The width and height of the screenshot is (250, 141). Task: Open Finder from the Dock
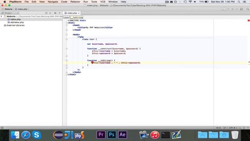(15, 135)
